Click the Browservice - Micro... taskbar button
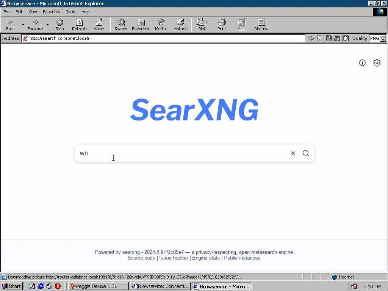This screenshot has height=291, width=388. coord(222,286)
